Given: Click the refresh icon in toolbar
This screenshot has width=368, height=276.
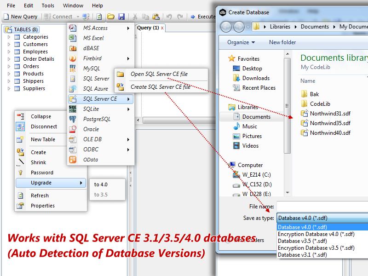Looking at the screenshot, I should click(99, 17).
